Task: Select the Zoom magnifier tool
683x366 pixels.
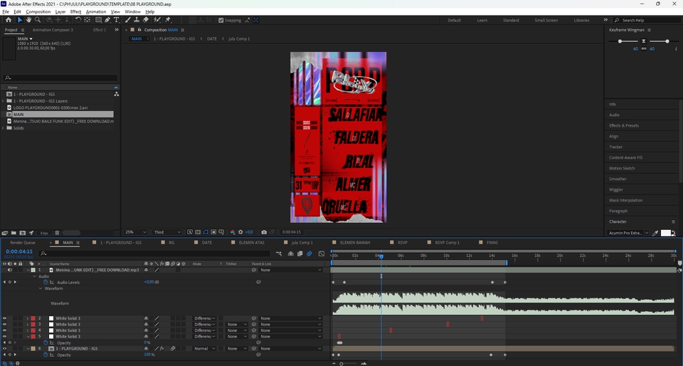Action: click(38, 20)
